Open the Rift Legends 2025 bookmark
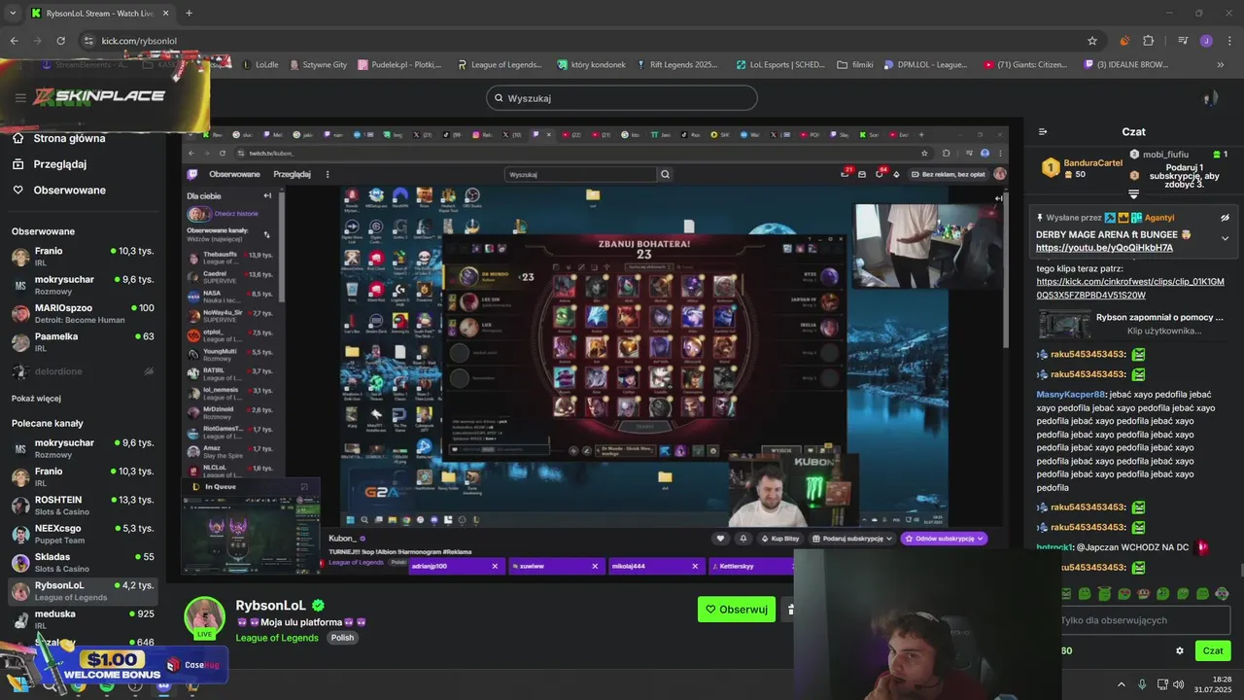Image resolution: width=1244 pixels, height=700 pixels. click(677, 65)
